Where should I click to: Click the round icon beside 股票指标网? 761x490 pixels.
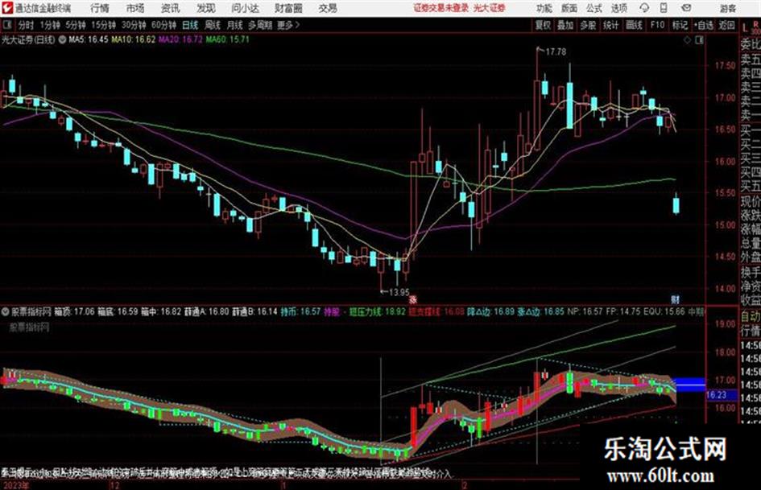pos(6,311)
